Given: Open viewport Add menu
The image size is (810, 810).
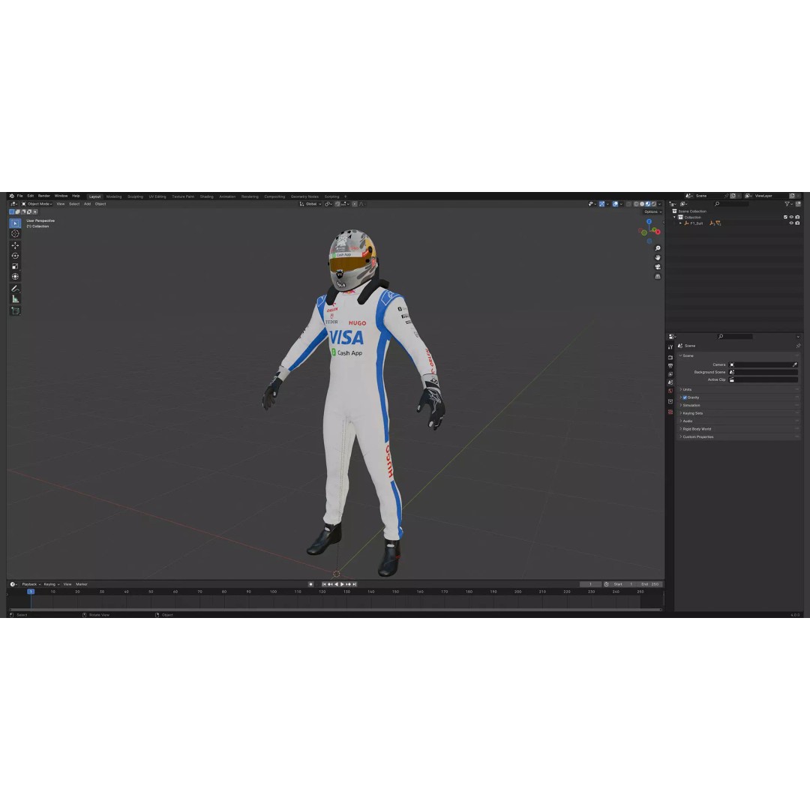Looking at the screenshot, I should [x=87, y=204].
